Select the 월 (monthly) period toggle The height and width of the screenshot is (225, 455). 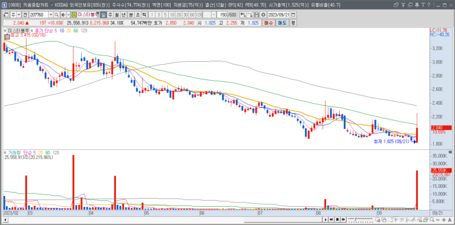(117, 15)
